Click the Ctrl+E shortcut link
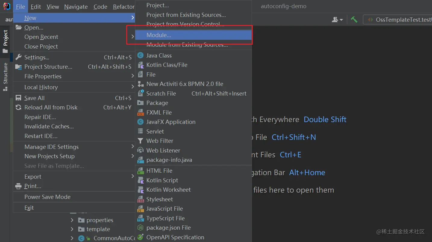The image size is (432, 242). click(290, 155)
